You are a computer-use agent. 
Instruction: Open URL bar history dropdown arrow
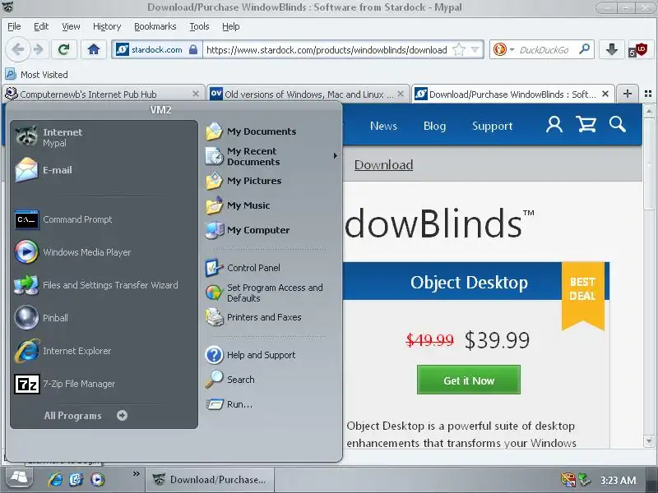[x=475, y=49]
